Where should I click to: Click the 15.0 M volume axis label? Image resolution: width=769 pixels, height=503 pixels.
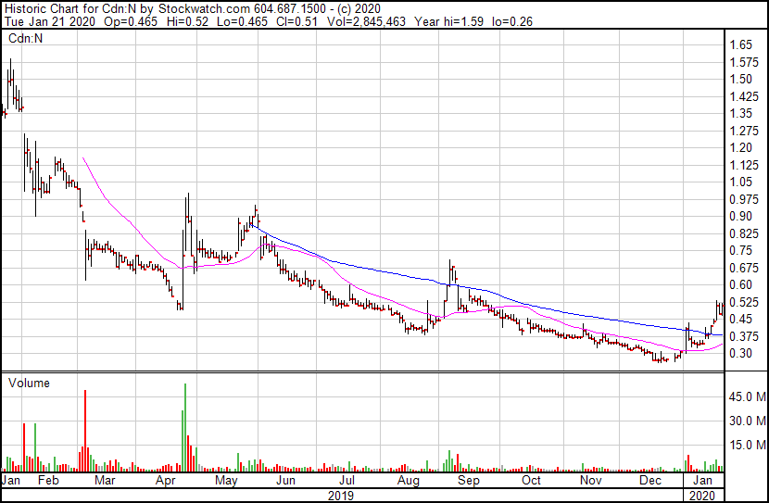point(748,445)
